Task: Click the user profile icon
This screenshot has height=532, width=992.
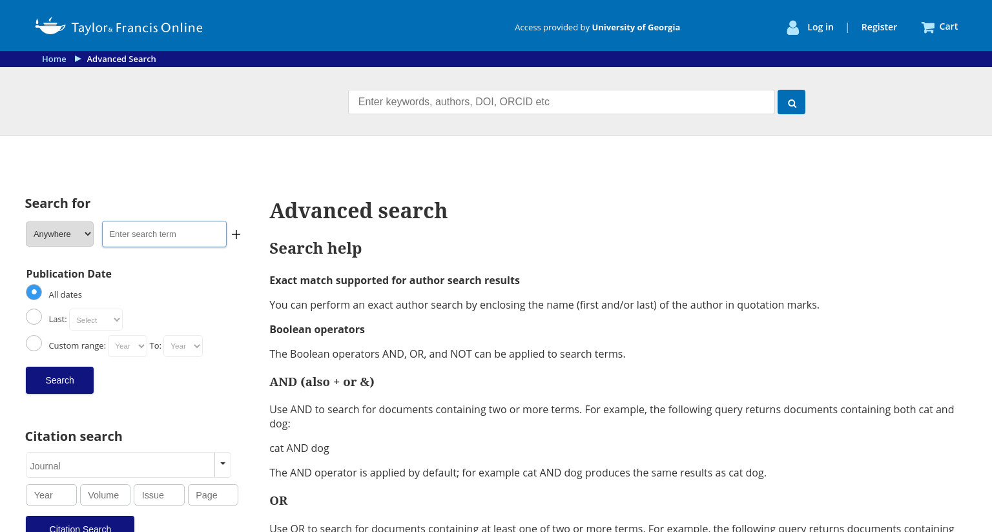Action: point(792,27)
